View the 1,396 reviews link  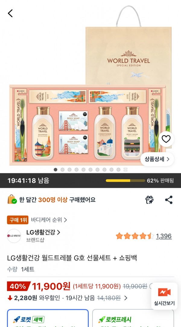(164, 236)
